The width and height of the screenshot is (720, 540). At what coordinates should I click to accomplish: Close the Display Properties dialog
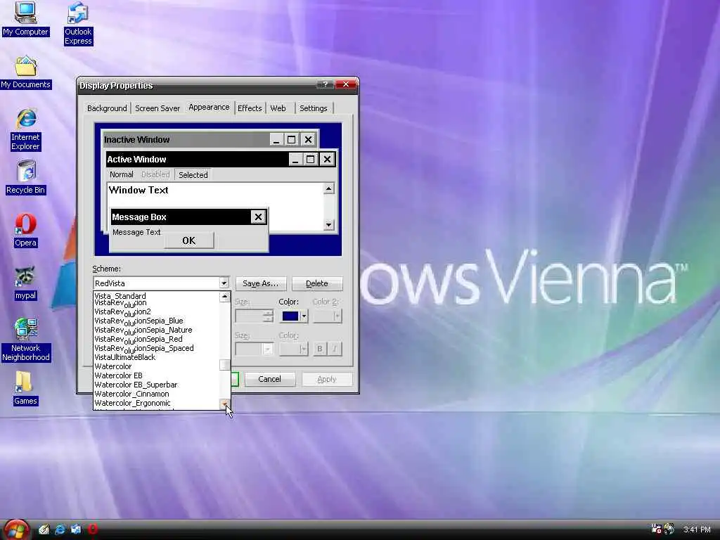(x=346, y=84)
